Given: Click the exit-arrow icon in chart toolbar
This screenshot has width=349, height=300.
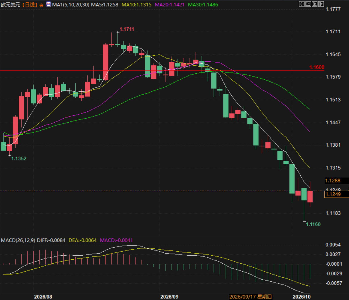Looking at the screenshot, I should [x=321, y=4].
